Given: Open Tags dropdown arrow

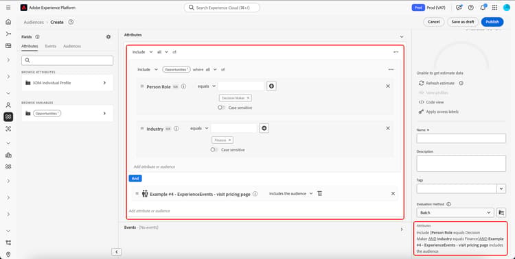Looking at the screenshot, I should click(501, 188).
